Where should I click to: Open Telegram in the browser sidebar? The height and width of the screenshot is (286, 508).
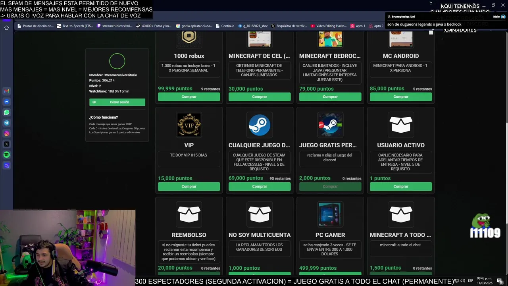pos(6,123)
